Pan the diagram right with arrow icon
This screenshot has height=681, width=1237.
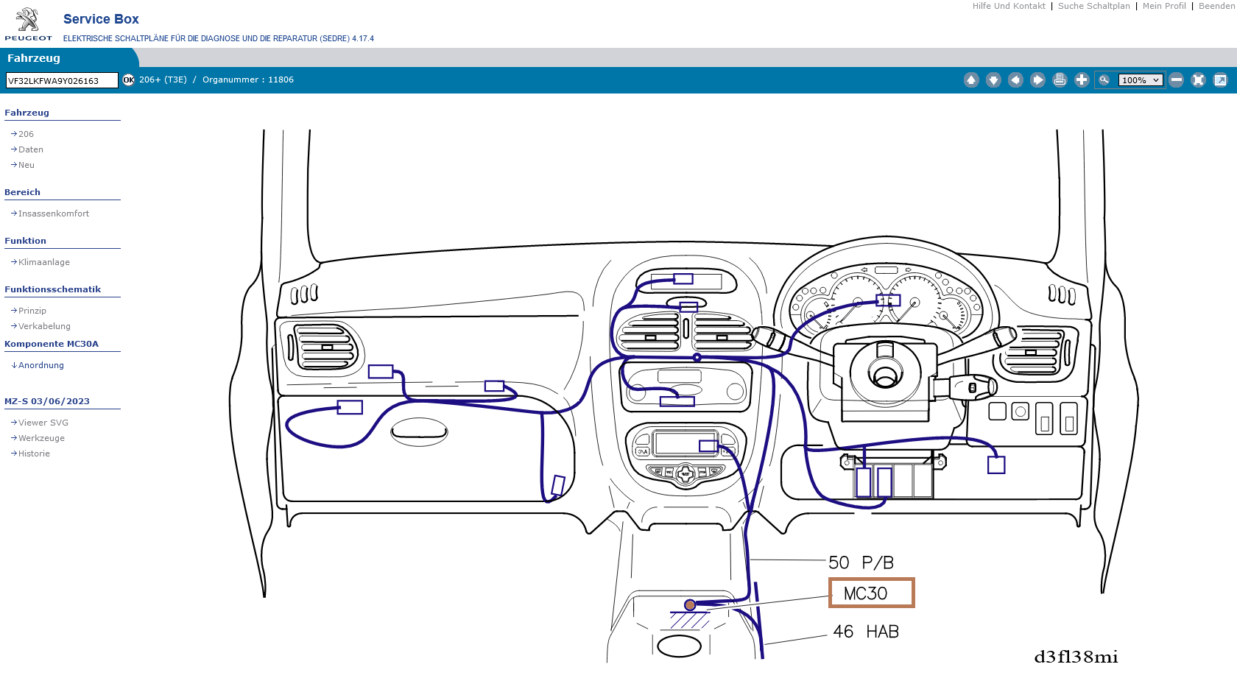[x=1037, y=80]
